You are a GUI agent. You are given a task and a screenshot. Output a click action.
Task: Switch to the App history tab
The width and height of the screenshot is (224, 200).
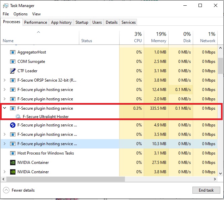tap(61, 22)
